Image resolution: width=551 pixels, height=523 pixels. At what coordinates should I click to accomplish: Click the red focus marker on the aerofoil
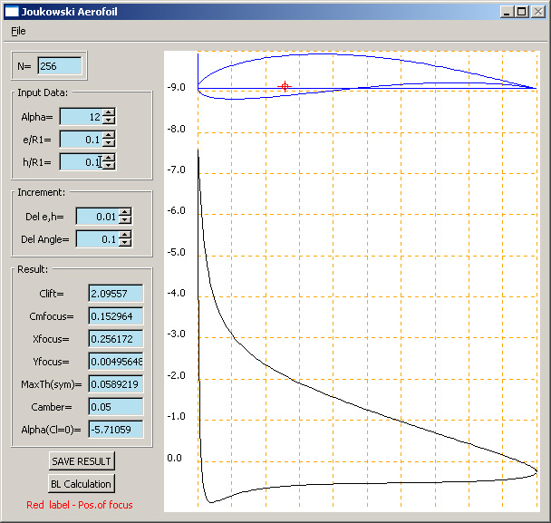pos(285,86)
